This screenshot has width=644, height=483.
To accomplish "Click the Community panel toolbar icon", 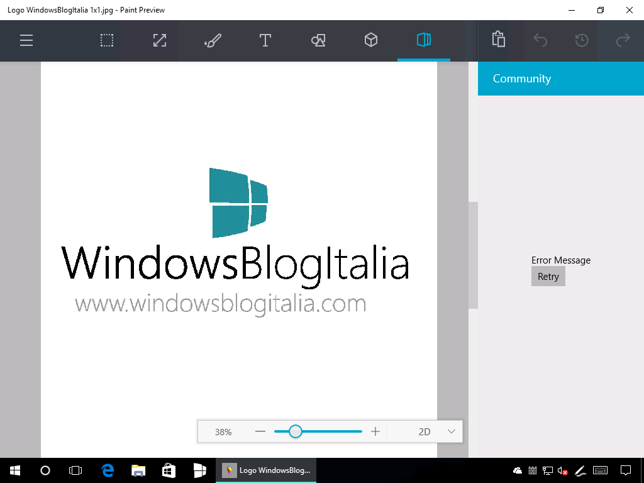I will [424, 40].
